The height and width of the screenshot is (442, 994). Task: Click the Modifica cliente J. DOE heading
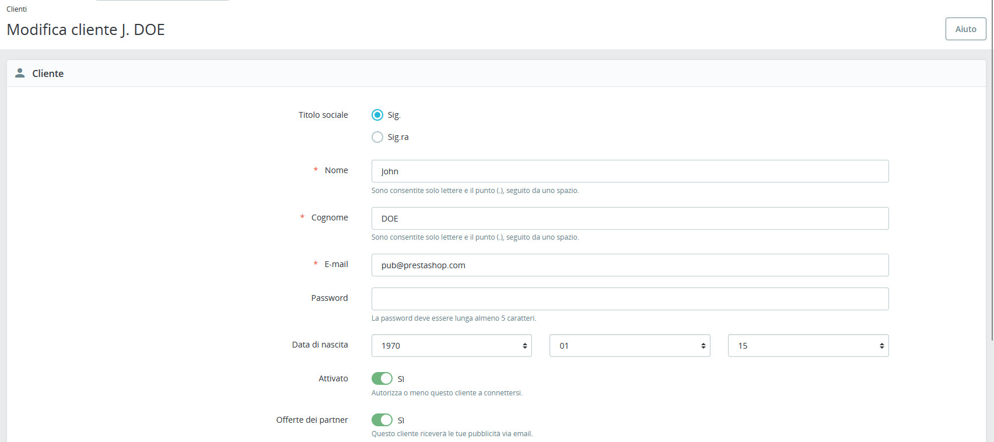coord(86,30)
